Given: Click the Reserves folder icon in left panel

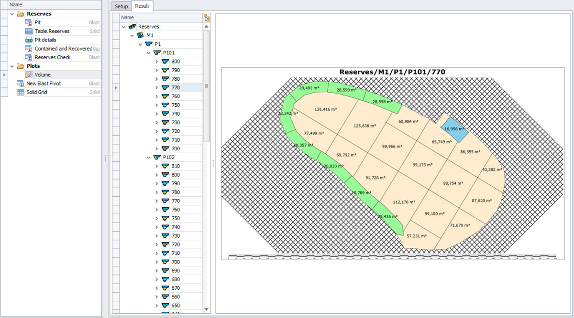Looking at the screenshot, I should [21, 14].
